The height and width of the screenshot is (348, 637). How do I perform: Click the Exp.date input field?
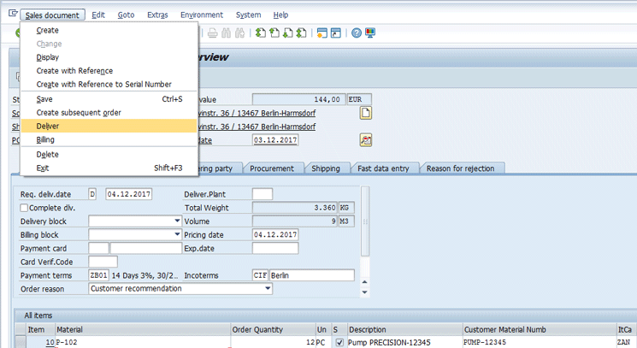[275, 248]
